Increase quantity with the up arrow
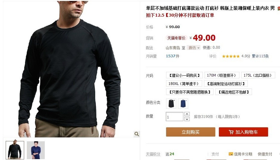The image size is (280, 160). pos(187,114)
